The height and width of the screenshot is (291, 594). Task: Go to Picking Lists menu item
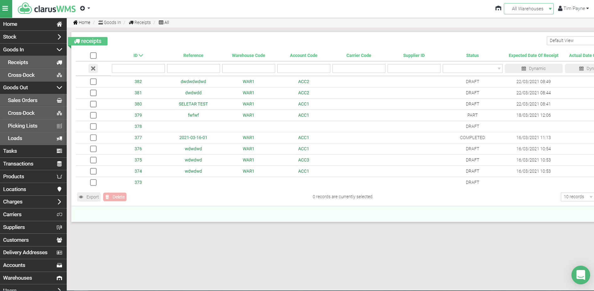(23, 126)
